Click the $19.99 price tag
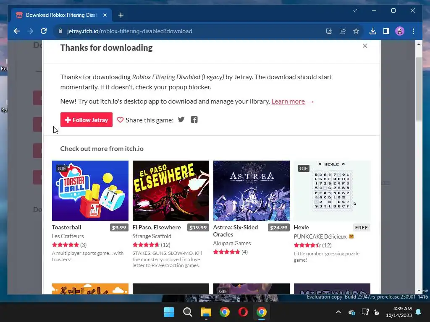Viewport: 430px width, 322px height. [198, 228]
